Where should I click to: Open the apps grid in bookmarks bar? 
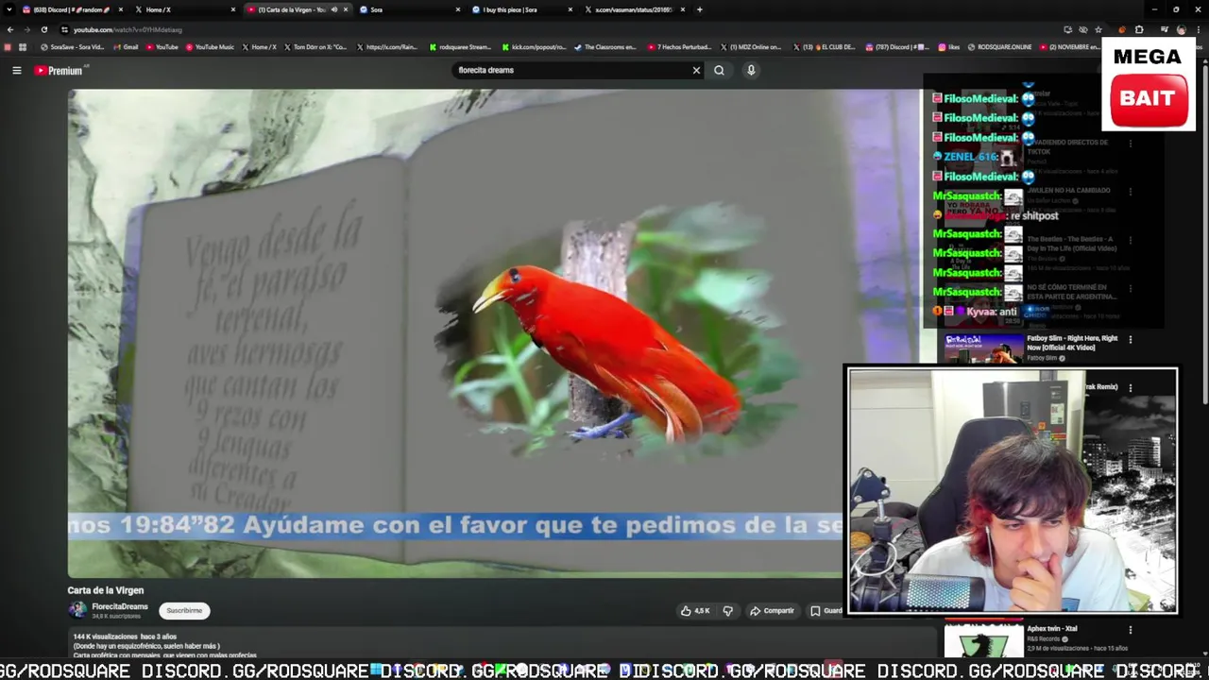(23, 46)
